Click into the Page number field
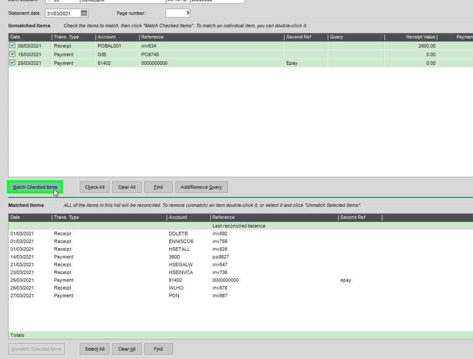Image resolution: width=473 pixels, height=359 pixels. 178,13
